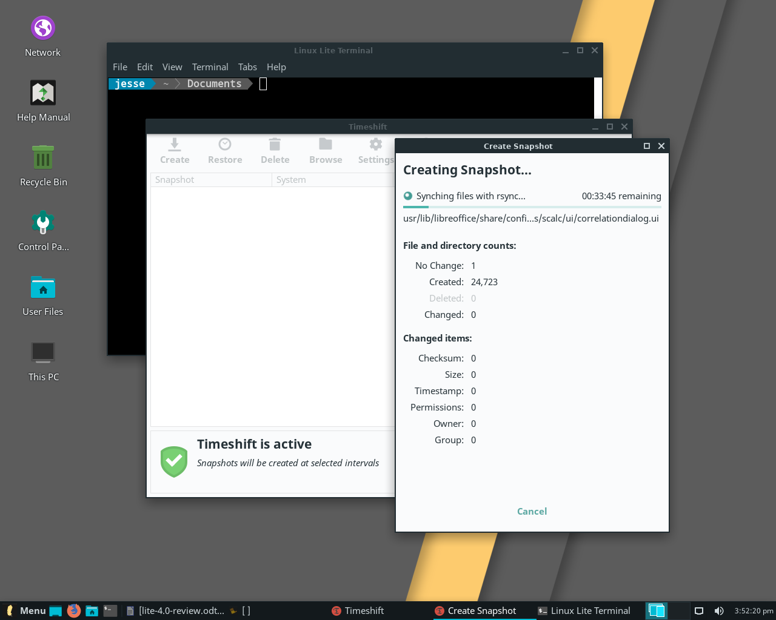Click the display icon in system tray
Image resolution: width=776 pixels, height=620 pixels.
pos(699,611)
